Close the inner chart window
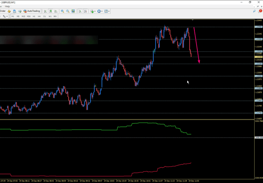This screenshot has width=263, height=183. [261, 7]
